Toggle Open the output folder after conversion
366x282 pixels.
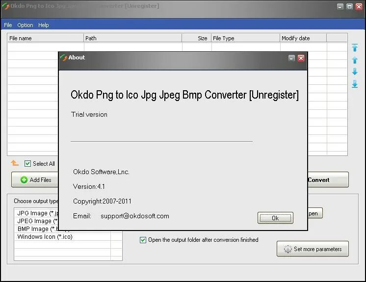coord(143,240)
